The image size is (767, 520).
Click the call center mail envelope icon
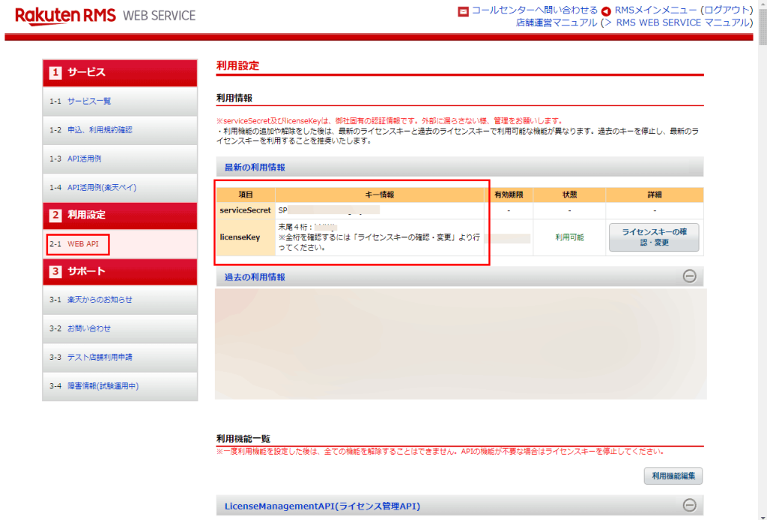click(463, 11)
